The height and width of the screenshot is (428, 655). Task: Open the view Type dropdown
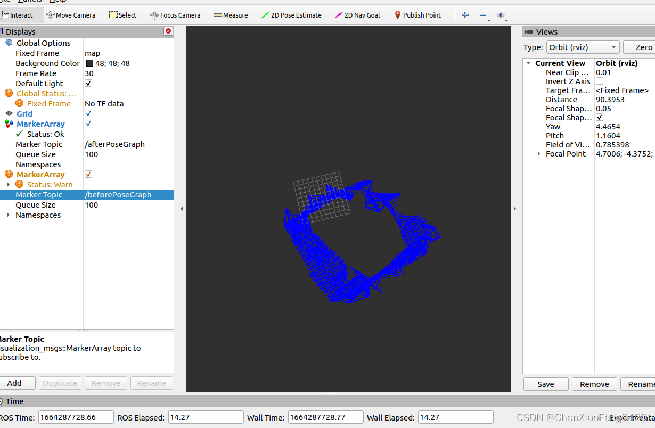[583, 47]
